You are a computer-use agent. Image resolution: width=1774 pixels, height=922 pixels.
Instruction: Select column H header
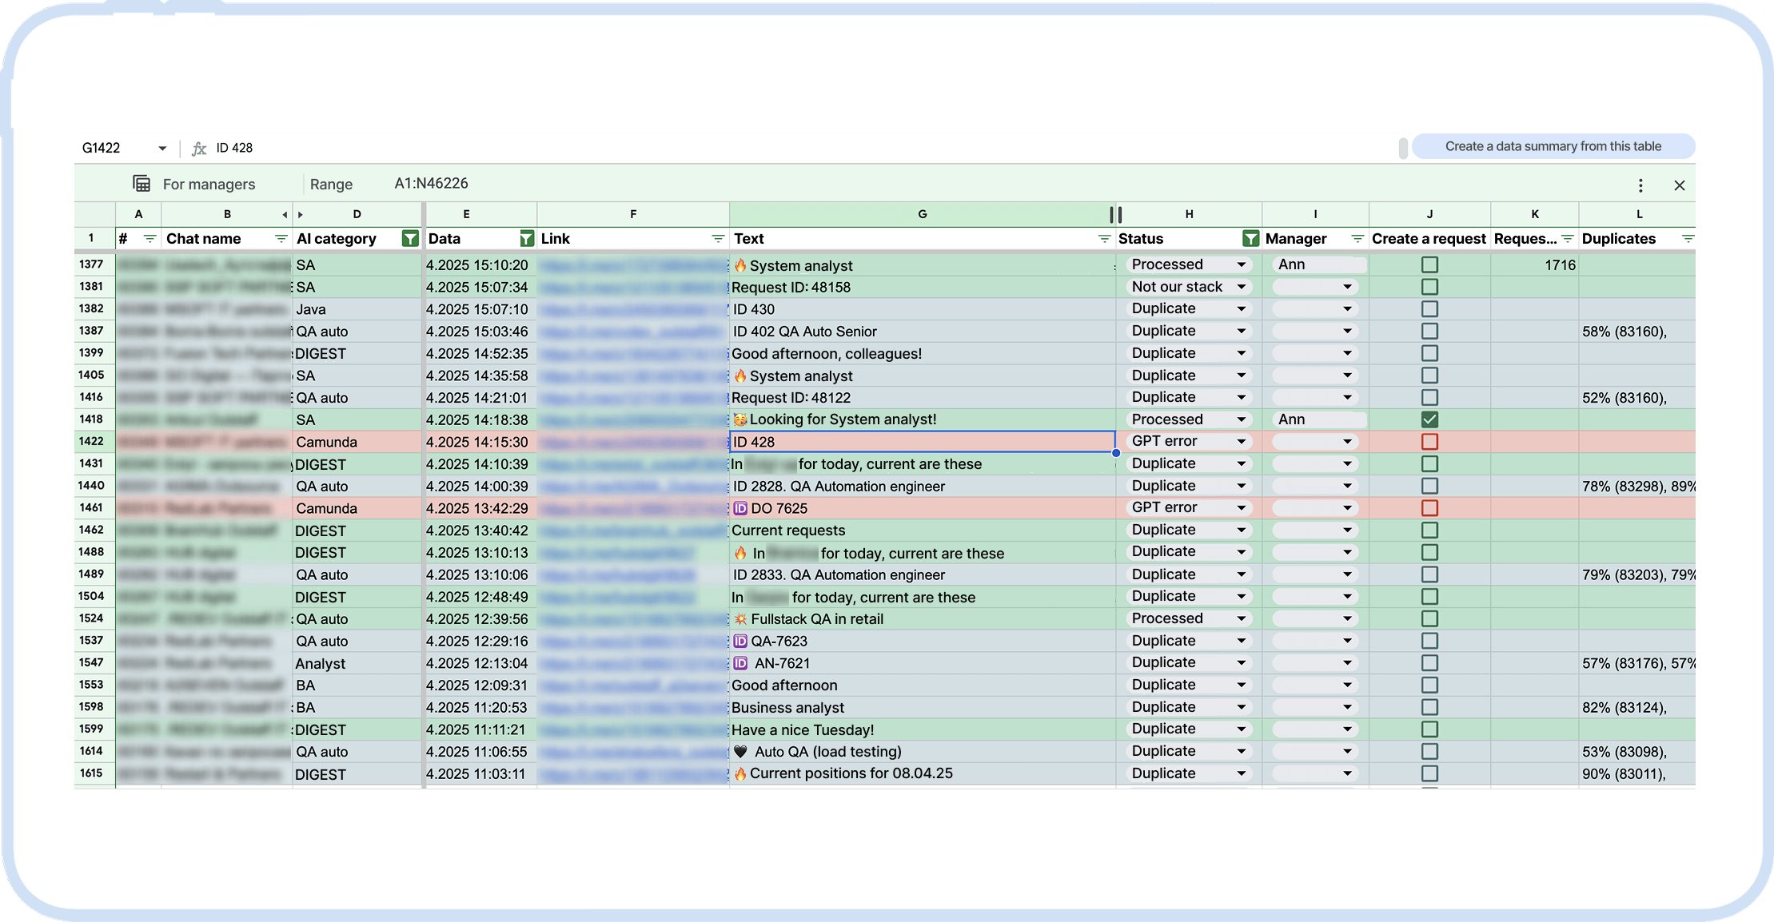1189,214
